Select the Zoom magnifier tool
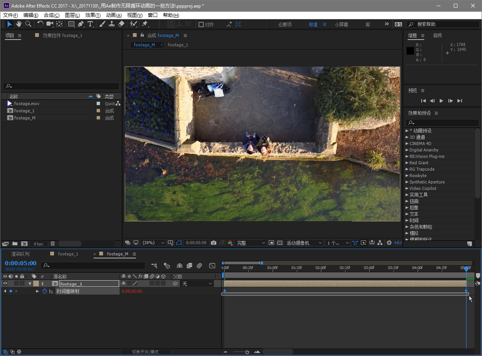This screenshot has height=356, width=482. [x=28, y=24]
